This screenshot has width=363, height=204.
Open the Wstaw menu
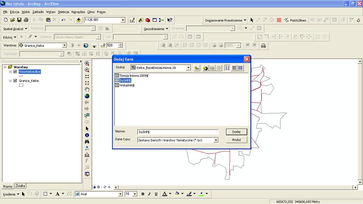click(x=50, y=12)
